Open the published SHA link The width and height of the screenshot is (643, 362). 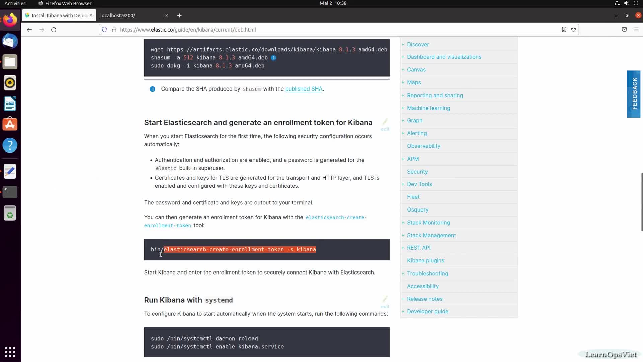tap(304, 89)
